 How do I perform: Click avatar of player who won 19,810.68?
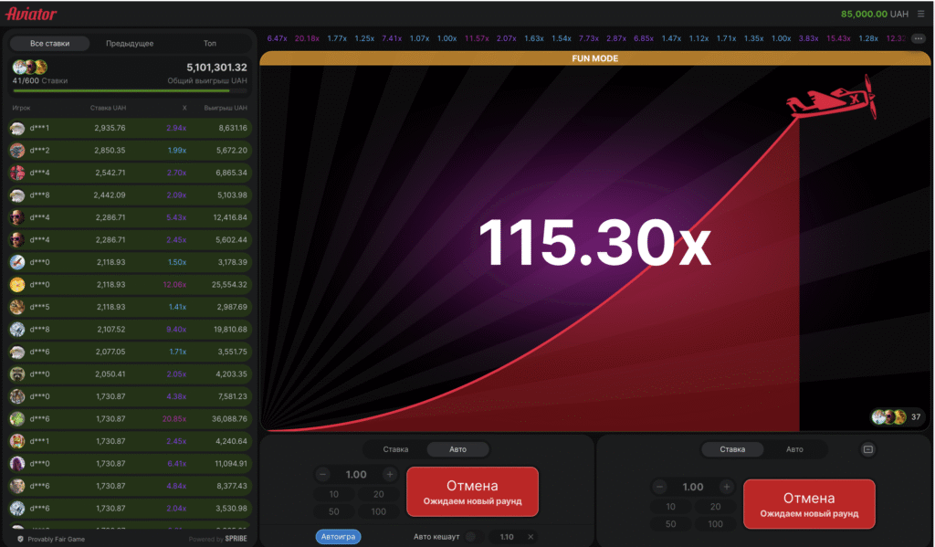pyautogui.click(x=17, y=330)
